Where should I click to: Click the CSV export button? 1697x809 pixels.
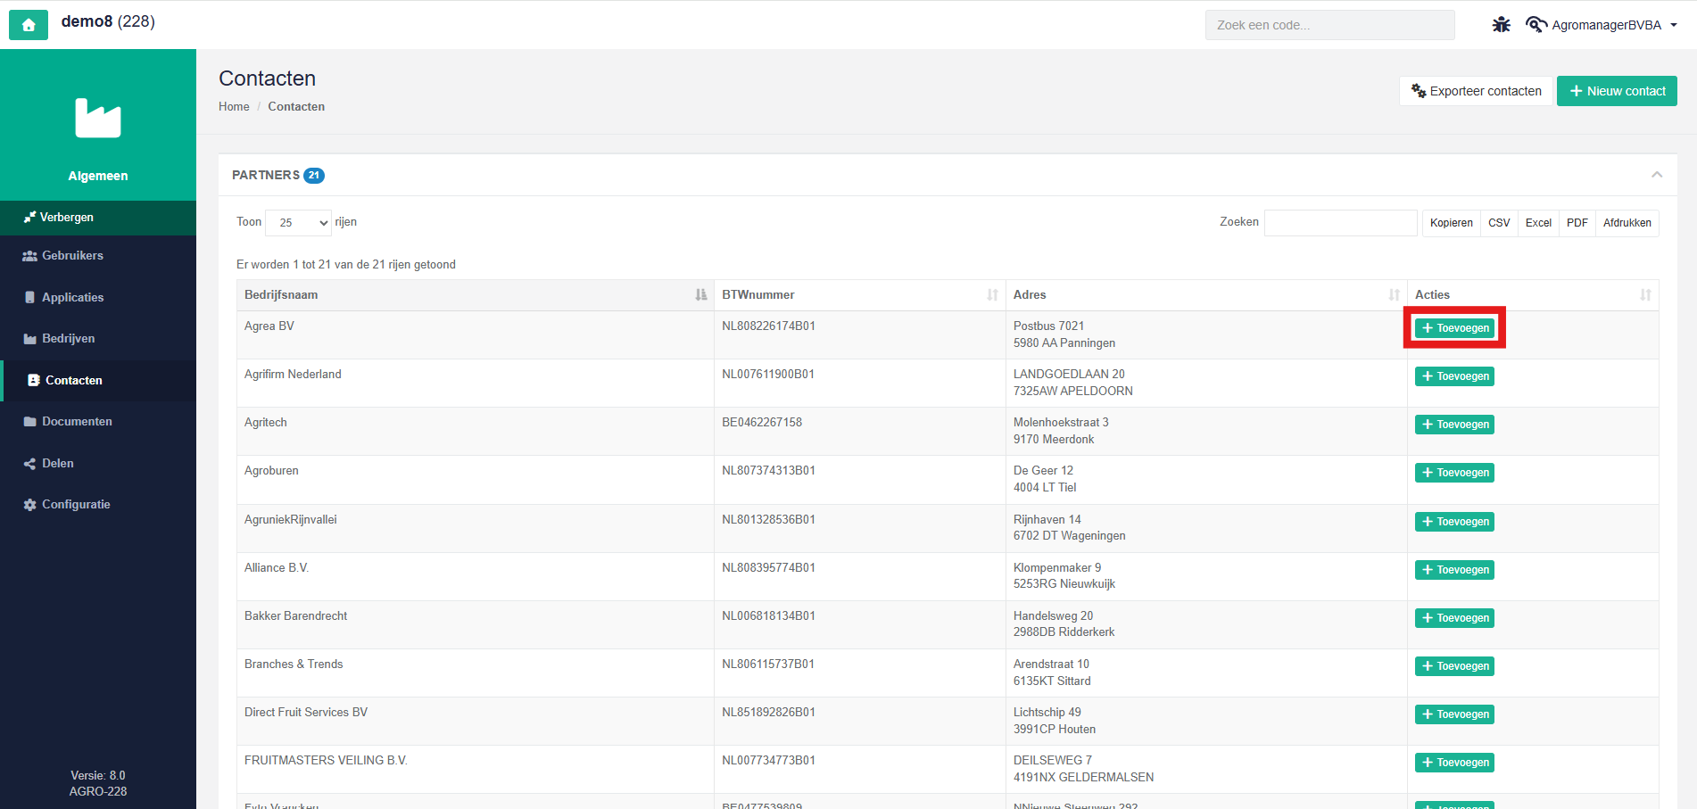1499,223
